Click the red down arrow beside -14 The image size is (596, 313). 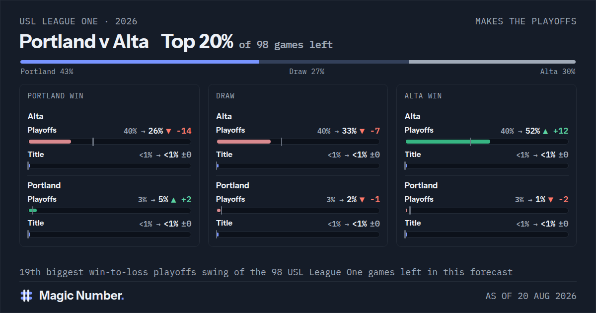pyautogui.click(x=168, y=131)
